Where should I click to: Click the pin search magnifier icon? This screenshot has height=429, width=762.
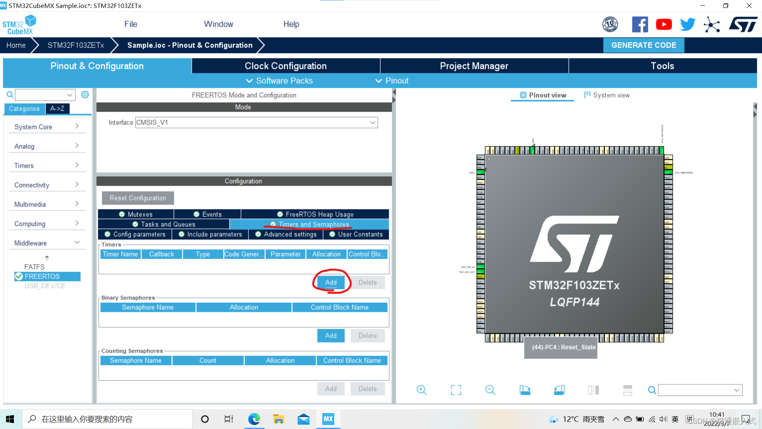coord(652,390)
